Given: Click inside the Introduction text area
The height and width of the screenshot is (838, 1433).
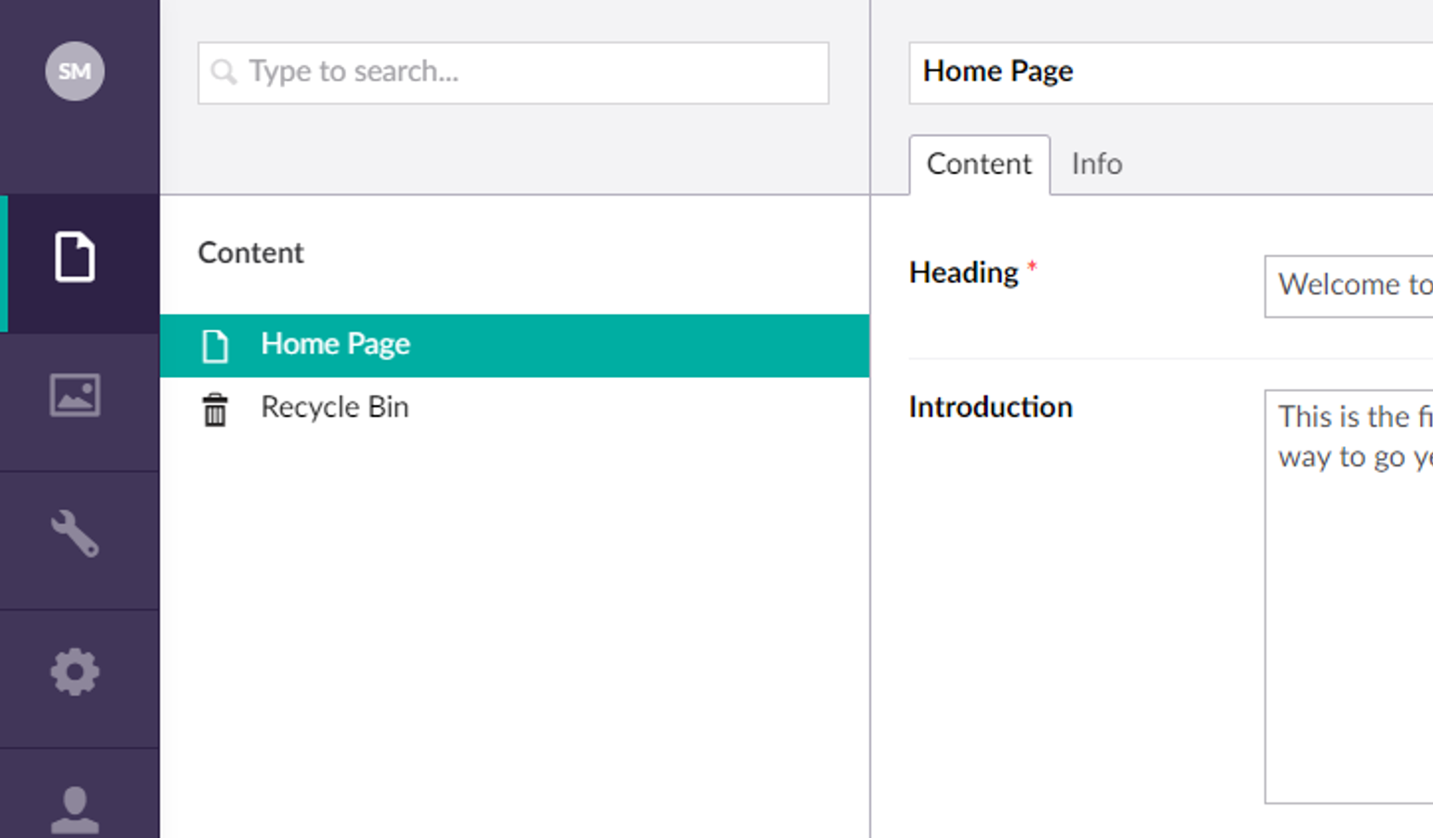Looking at the screenshot, I should pos(1349,596).
